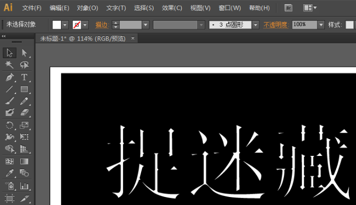Image resolution: width=356 pixels, height=205 pixels.
Task: Select the Mesh tool
Action: pos(9,161)
